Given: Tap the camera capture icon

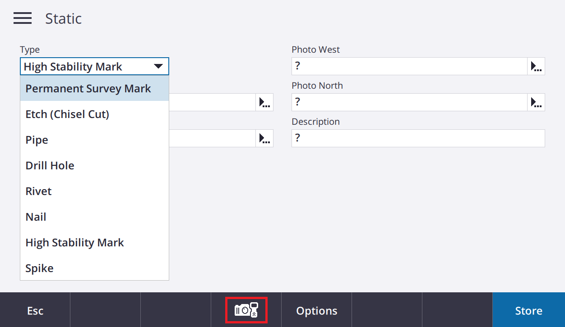Looking at the screenshot, I should click(246, 310).
